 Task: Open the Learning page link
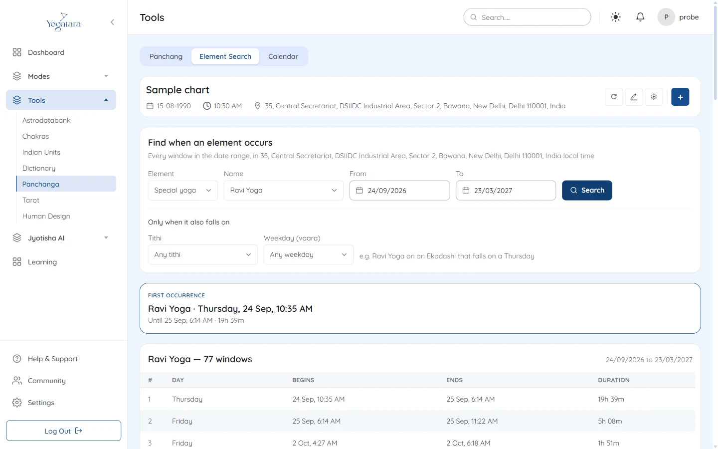point(42,262)
